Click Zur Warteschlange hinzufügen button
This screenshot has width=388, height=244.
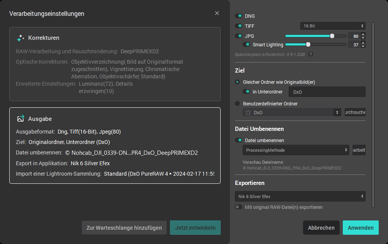[124, 228]
